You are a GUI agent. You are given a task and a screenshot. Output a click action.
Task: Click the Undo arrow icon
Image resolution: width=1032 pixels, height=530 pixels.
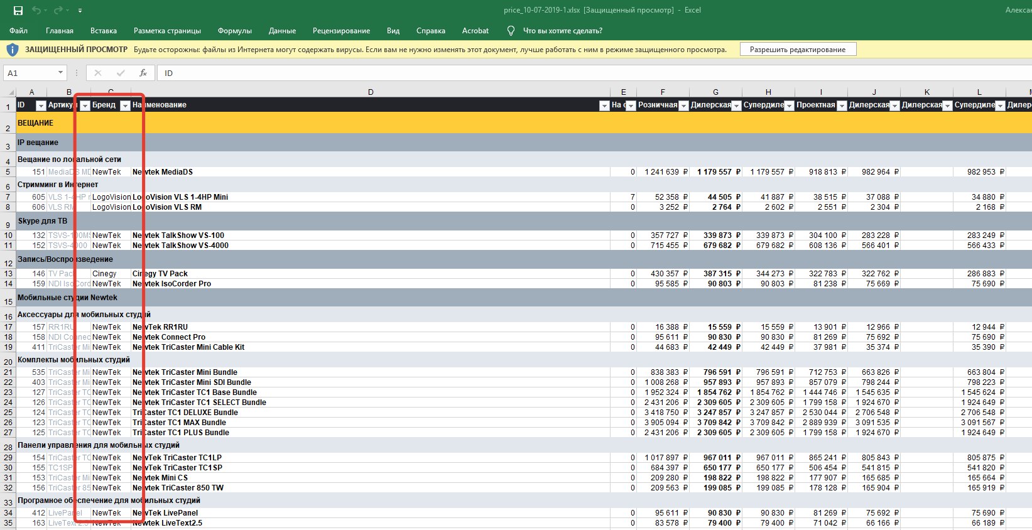[36, 11]
